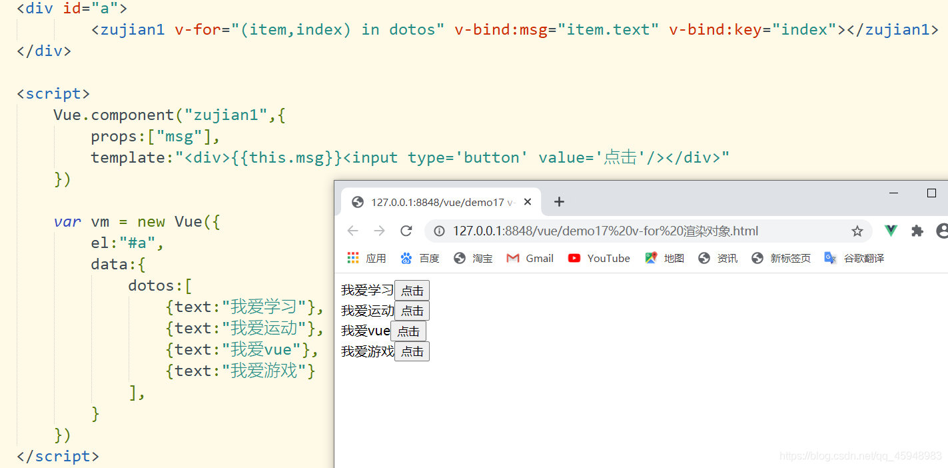Image resolution: width=948 pixels, height=468 pixels.
Task: Open the Vue devtools extension icon
Action: pyautogui.click(x=891, y=231)
